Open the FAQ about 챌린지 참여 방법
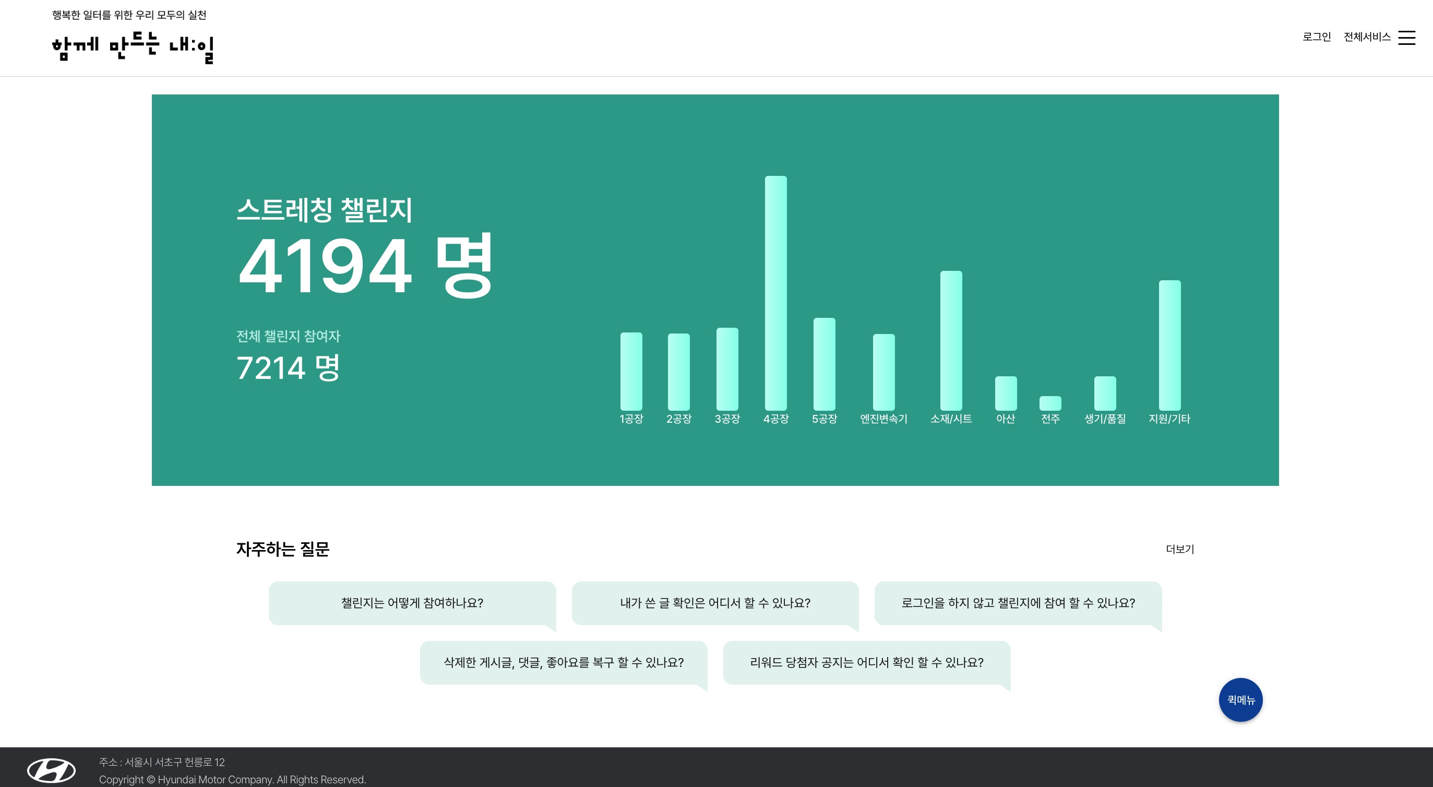 [412, 603]
